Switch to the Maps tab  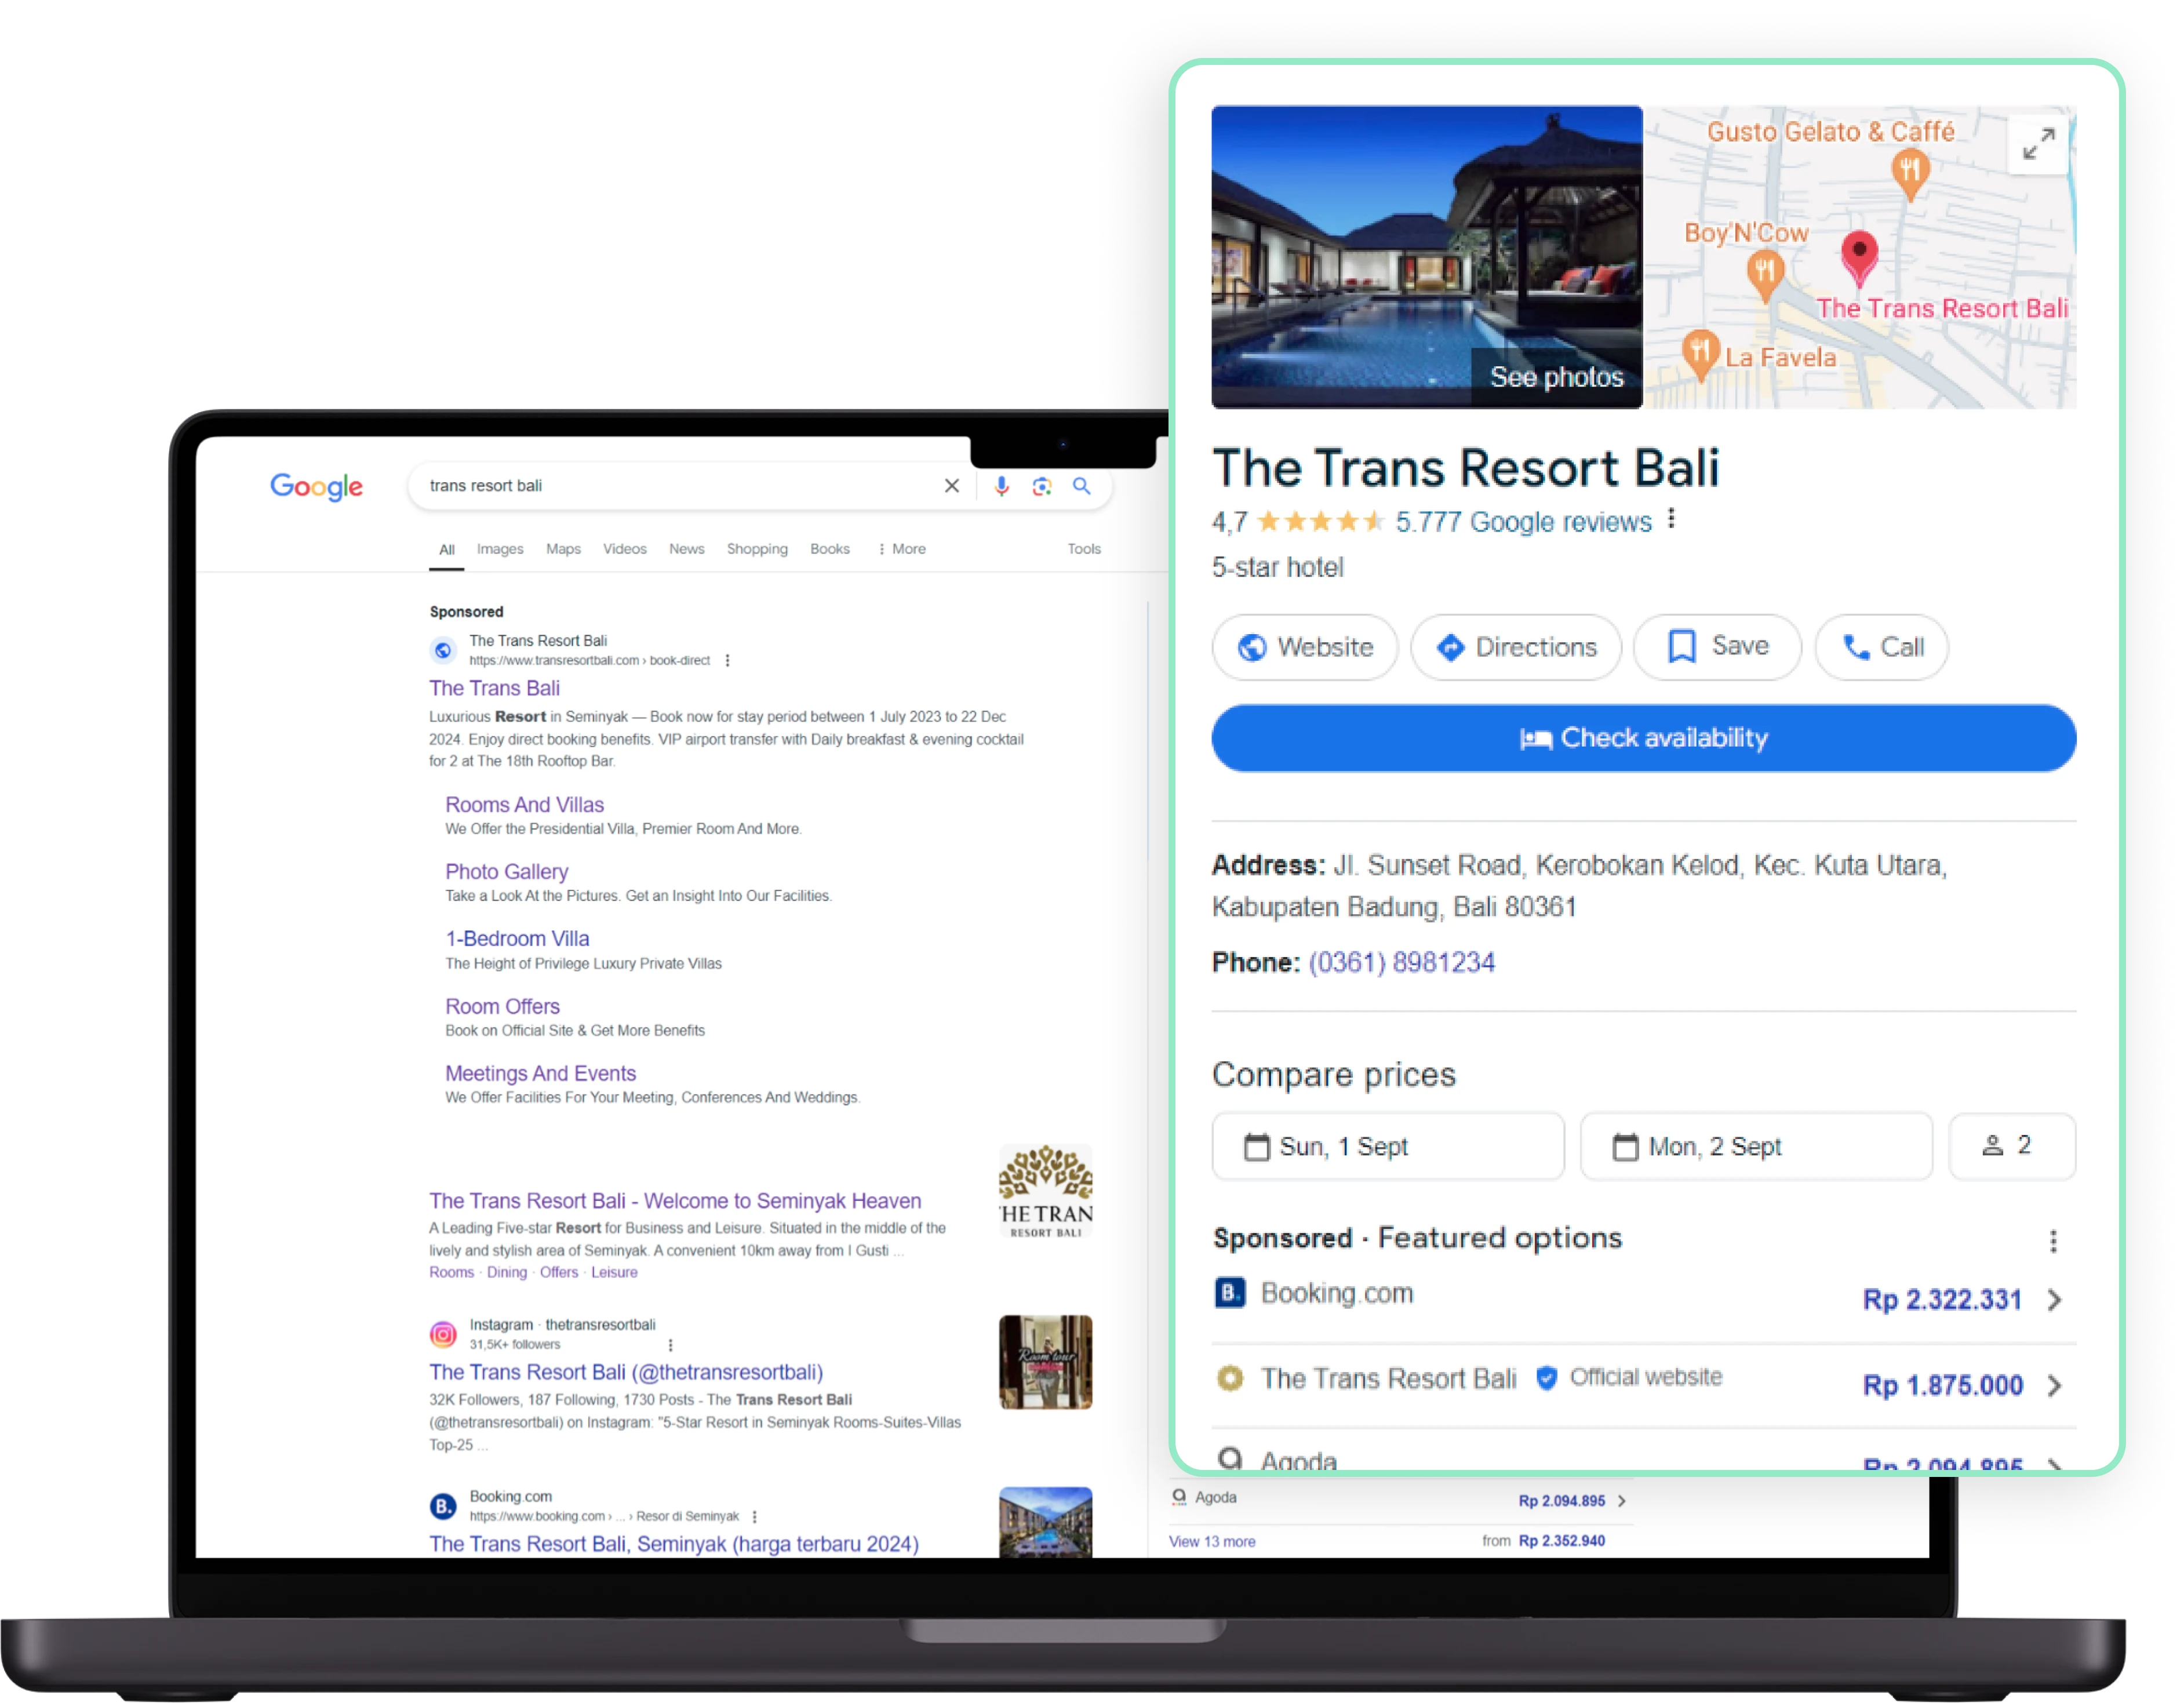point(563,549)
